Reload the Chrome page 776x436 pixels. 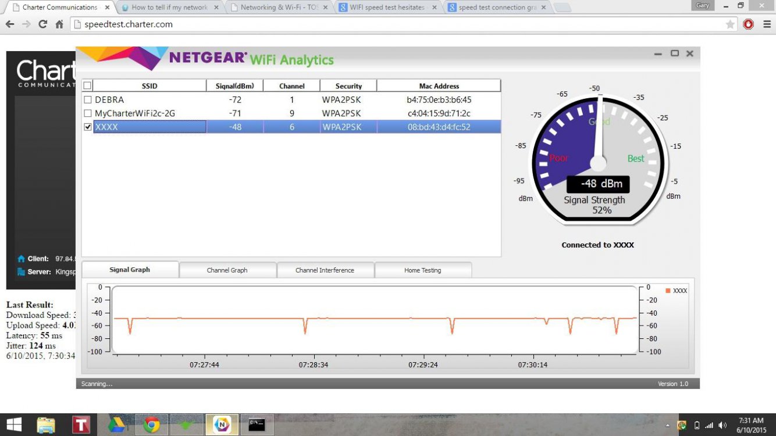42,24
